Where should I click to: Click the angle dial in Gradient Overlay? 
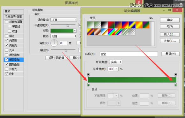coord(54,43)
